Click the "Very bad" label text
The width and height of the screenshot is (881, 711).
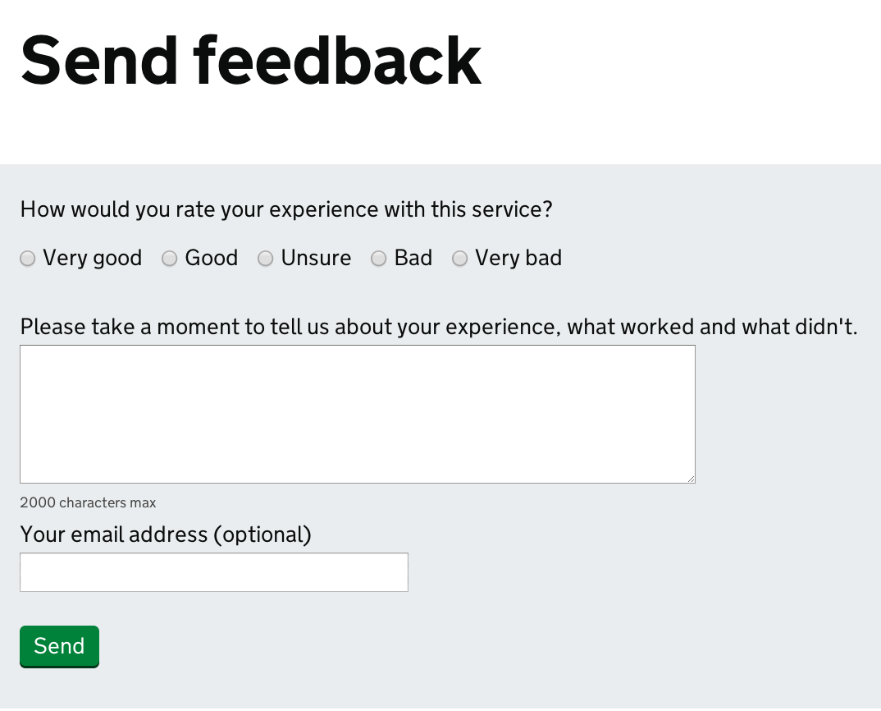pos(518,258)
